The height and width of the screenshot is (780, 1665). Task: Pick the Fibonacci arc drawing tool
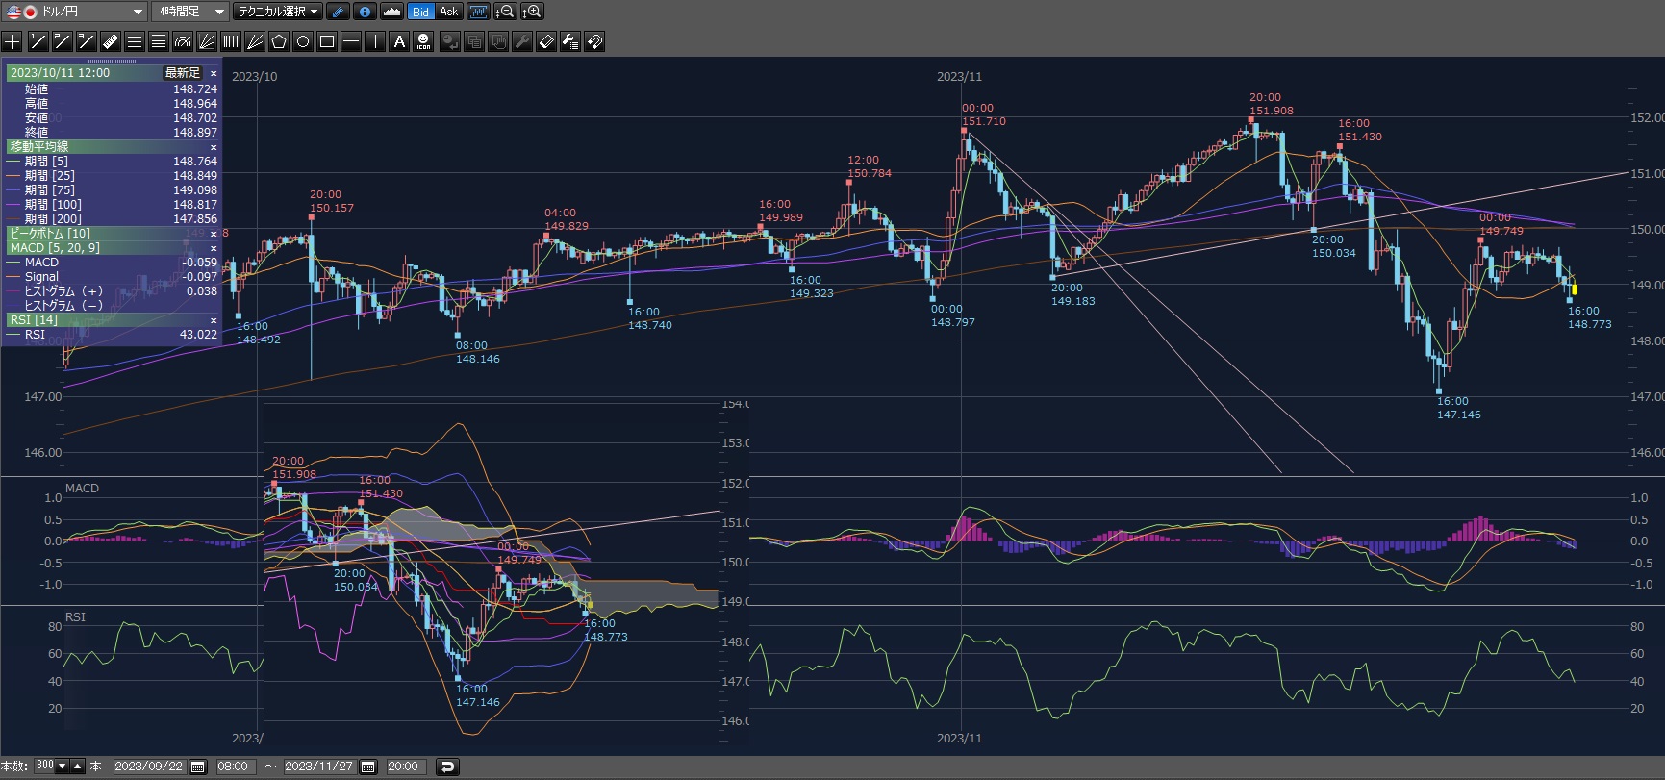click(183, 41)
